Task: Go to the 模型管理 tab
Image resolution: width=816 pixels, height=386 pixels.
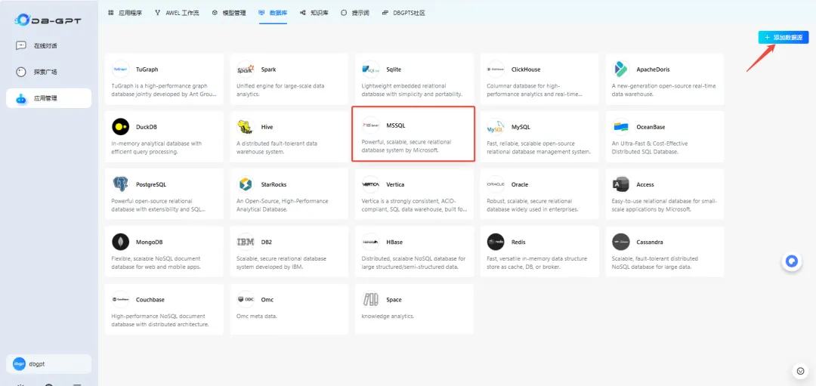Action: (228, 13)
